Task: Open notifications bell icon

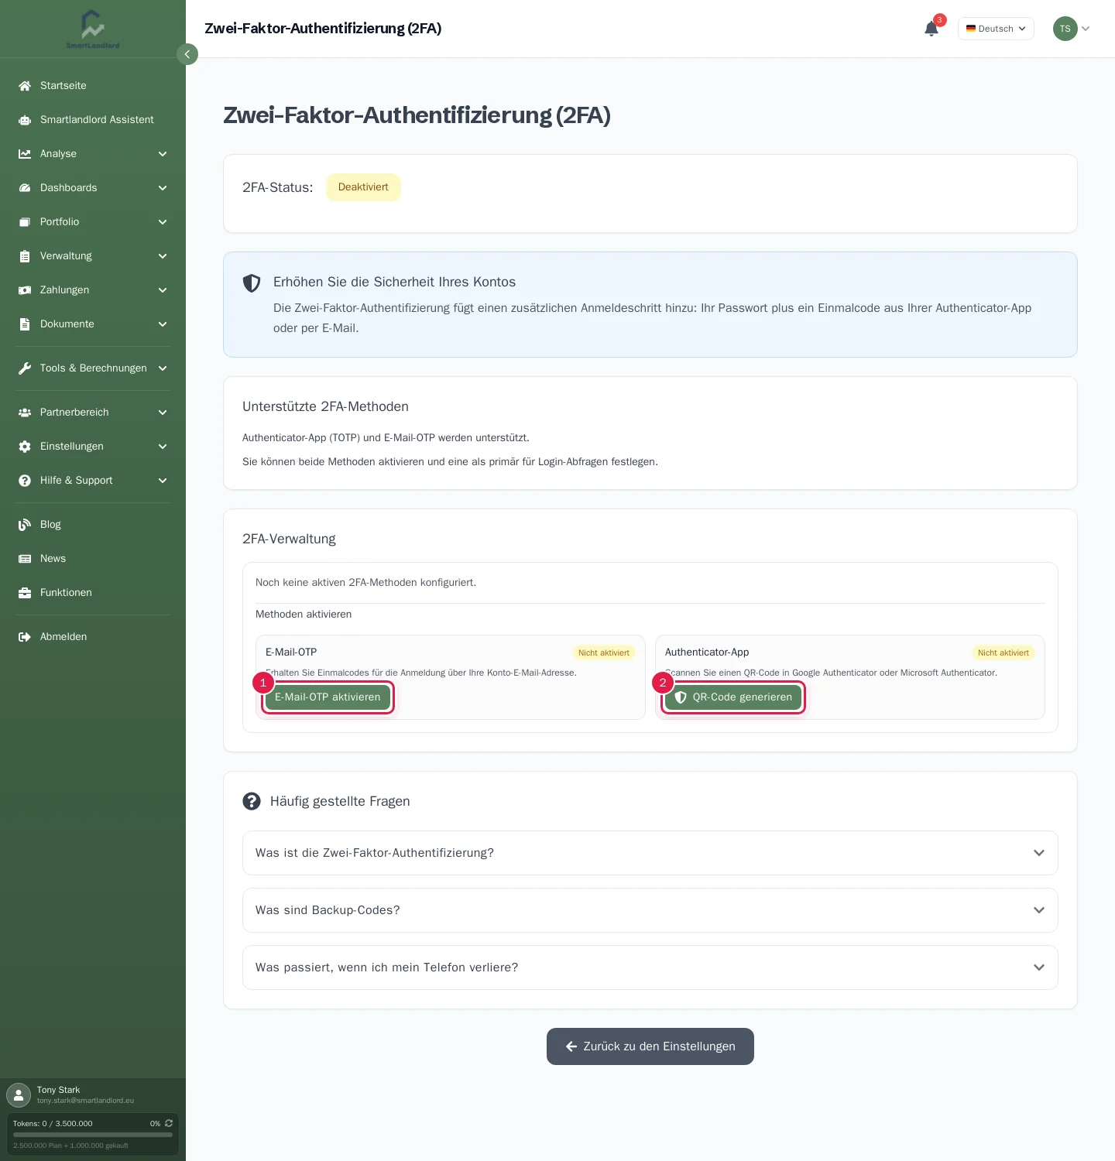Action: tap(931, 29)
